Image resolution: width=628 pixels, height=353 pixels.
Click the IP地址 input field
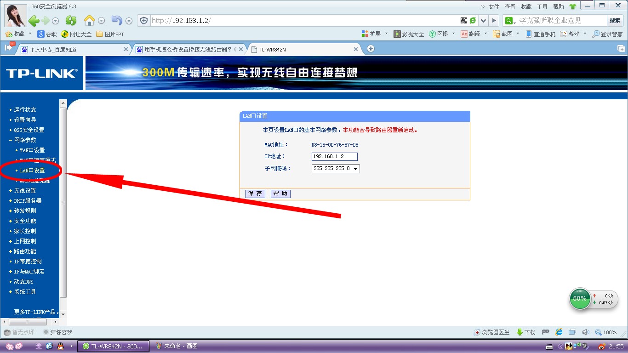click(x=335, y=157)
